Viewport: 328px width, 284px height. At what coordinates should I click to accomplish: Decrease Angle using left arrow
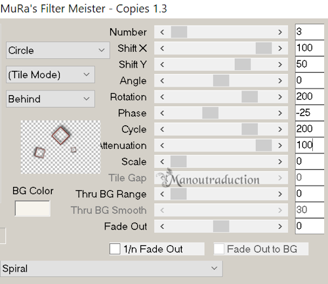tap(162, 81)
